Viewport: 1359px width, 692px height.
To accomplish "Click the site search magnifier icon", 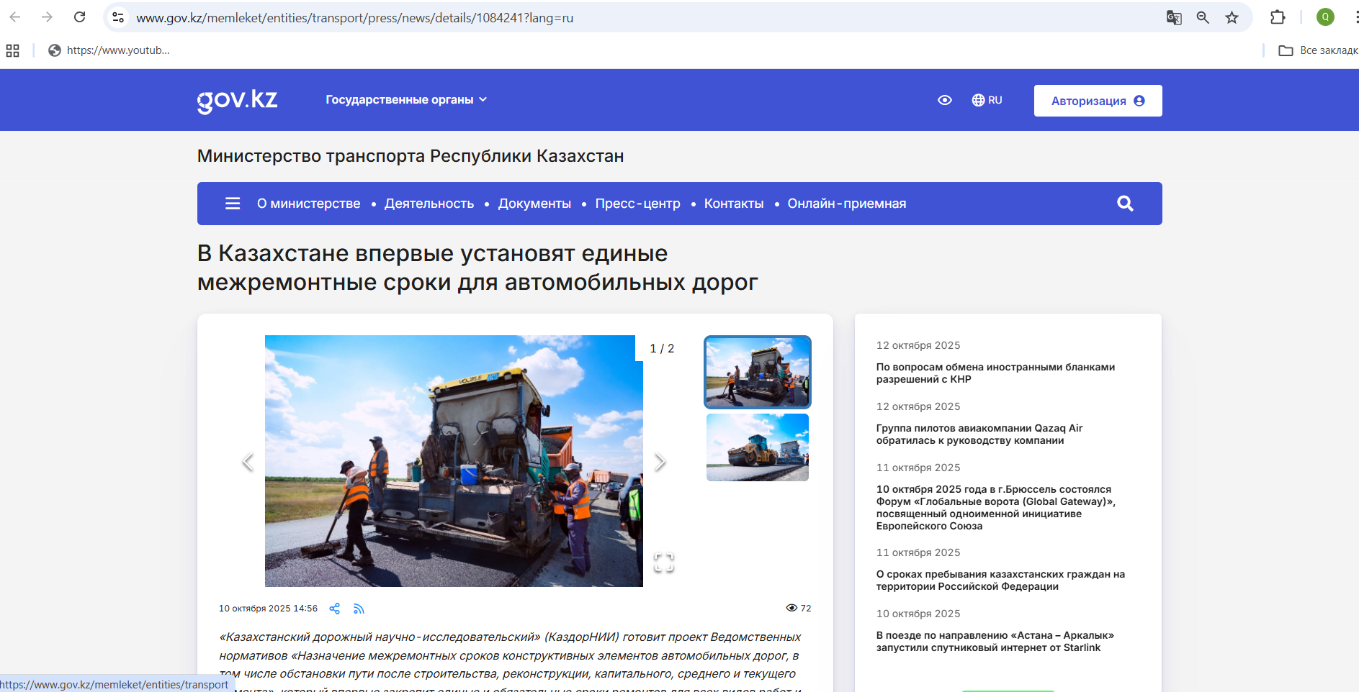I will [1124, 204].
